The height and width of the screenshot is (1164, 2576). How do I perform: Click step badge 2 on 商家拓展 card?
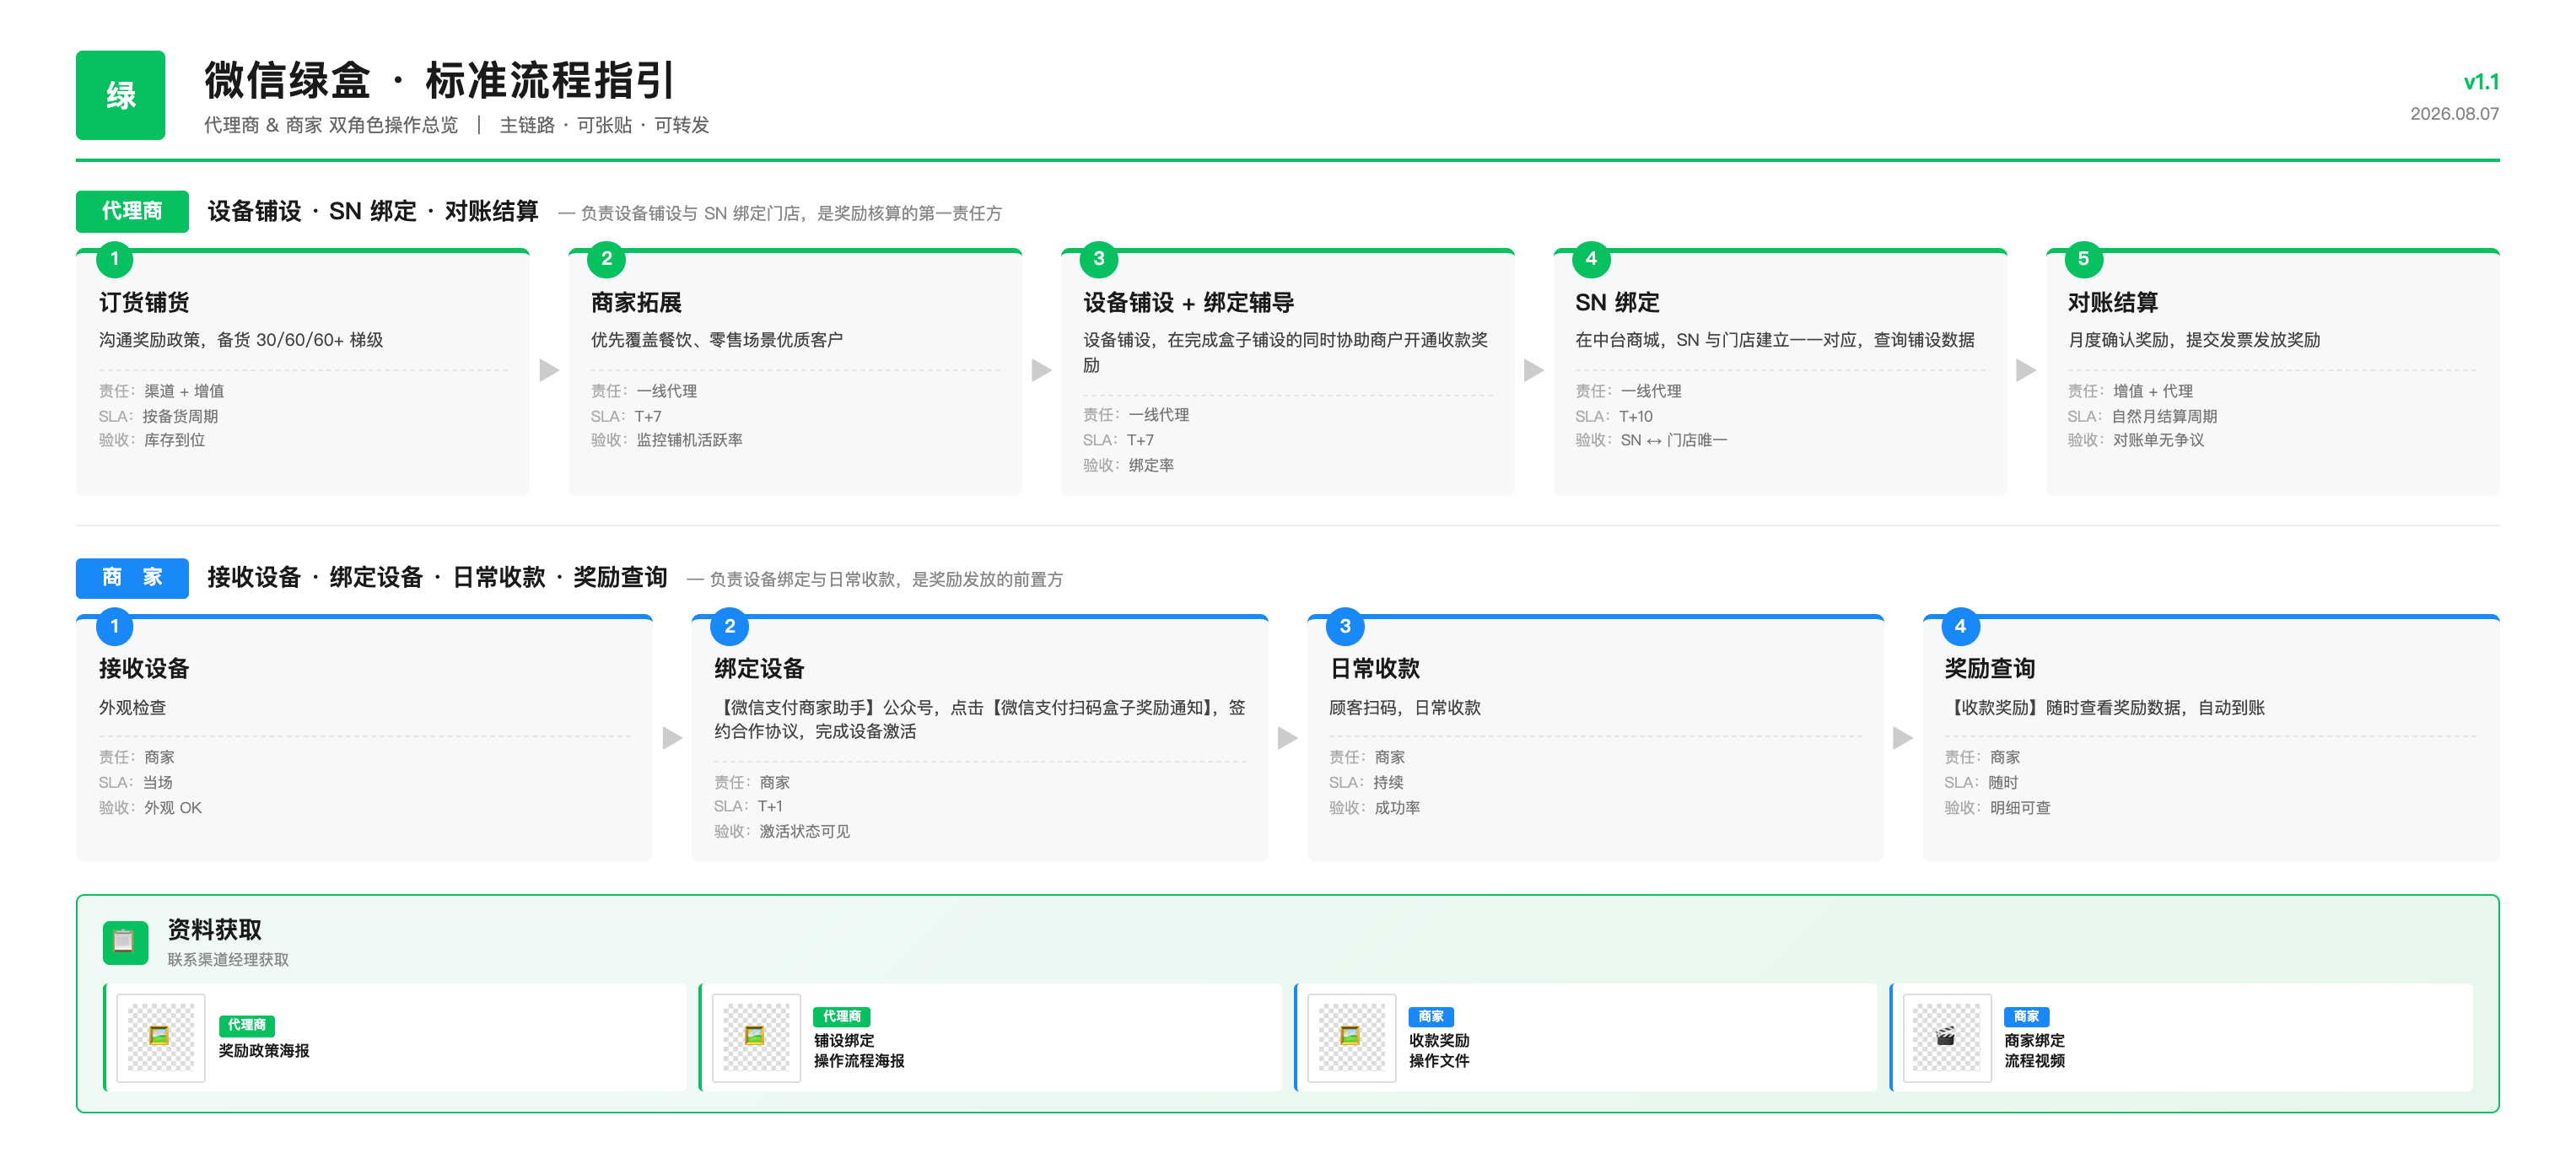coord(606,259)
